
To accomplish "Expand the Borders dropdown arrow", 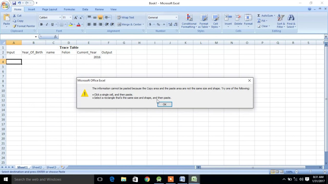I will 65,24.
